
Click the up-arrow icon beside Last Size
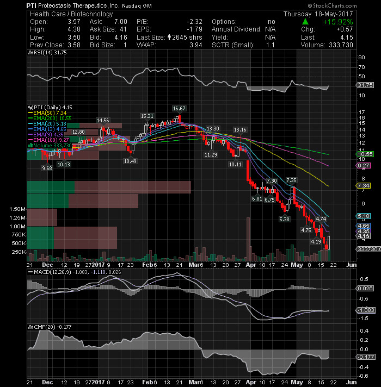coord(169,38)
